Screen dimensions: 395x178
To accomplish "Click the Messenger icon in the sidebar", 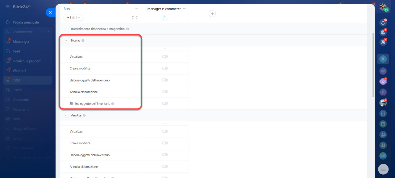I will [x=8, y=42].
